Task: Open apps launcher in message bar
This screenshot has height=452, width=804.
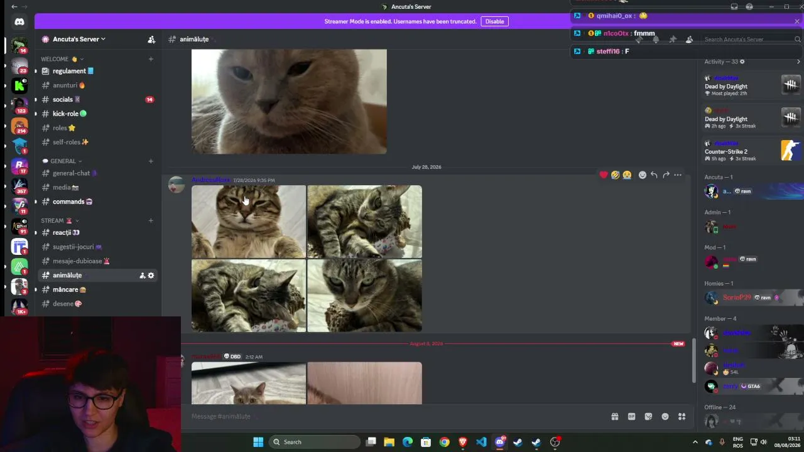Action: point(682,416)
